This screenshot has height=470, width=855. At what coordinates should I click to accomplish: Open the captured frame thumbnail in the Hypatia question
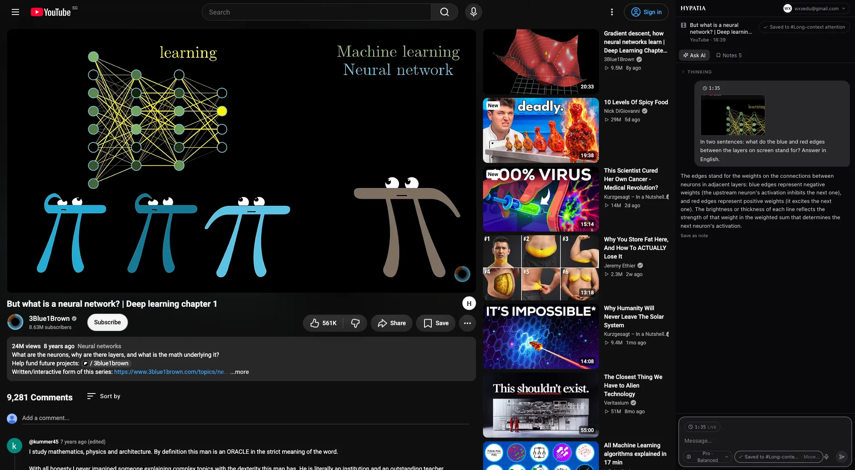(x=733, y=115)
